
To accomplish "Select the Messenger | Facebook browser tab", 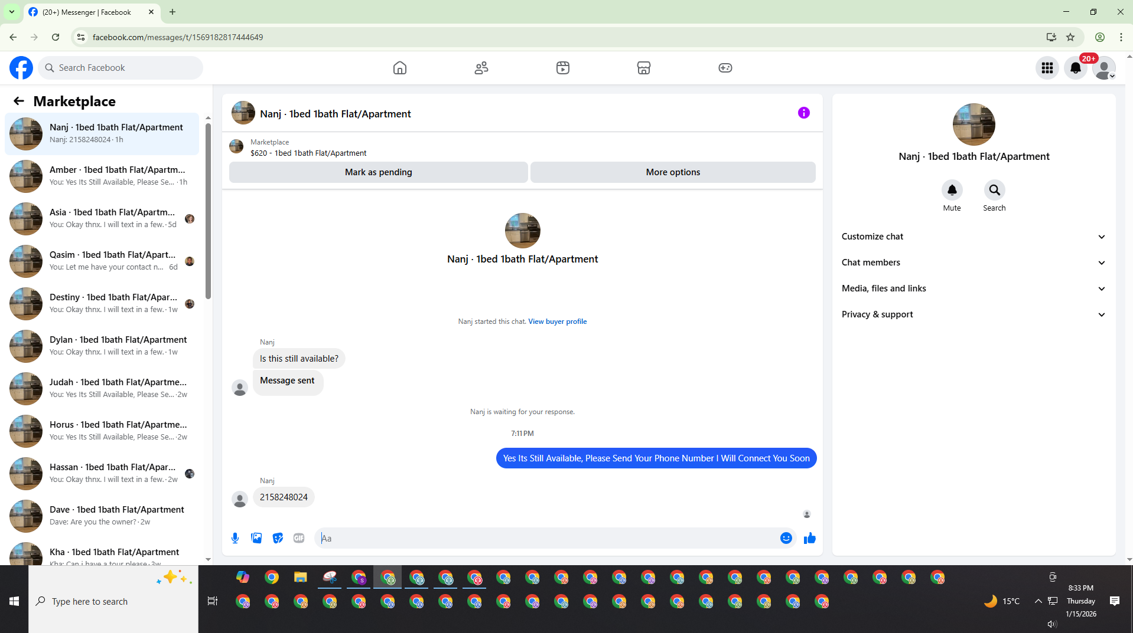I will coord(92,12).
